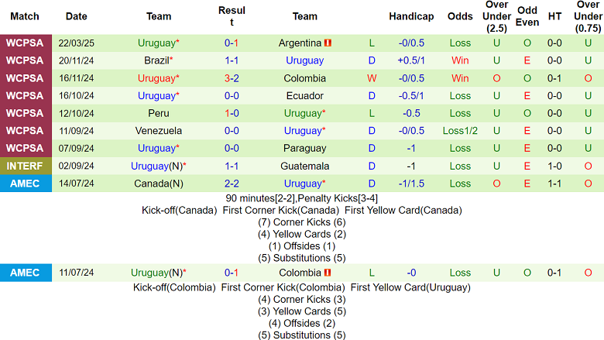
Task: Open the 2-2 score of Canada vs Uruguay
Action: coord(232,184)
